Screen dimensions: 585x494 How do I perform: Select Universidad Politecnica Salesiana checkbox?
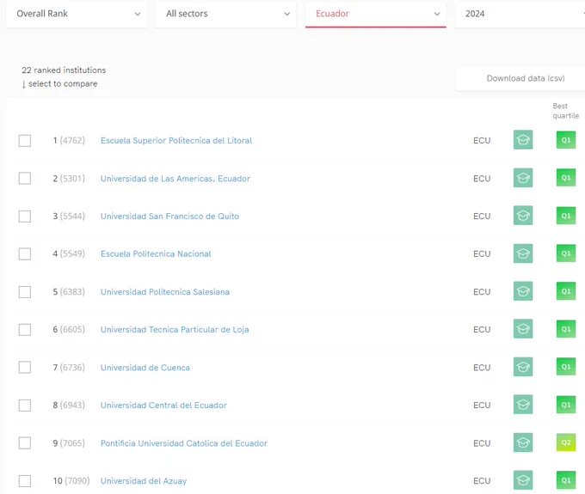point(25,292)
